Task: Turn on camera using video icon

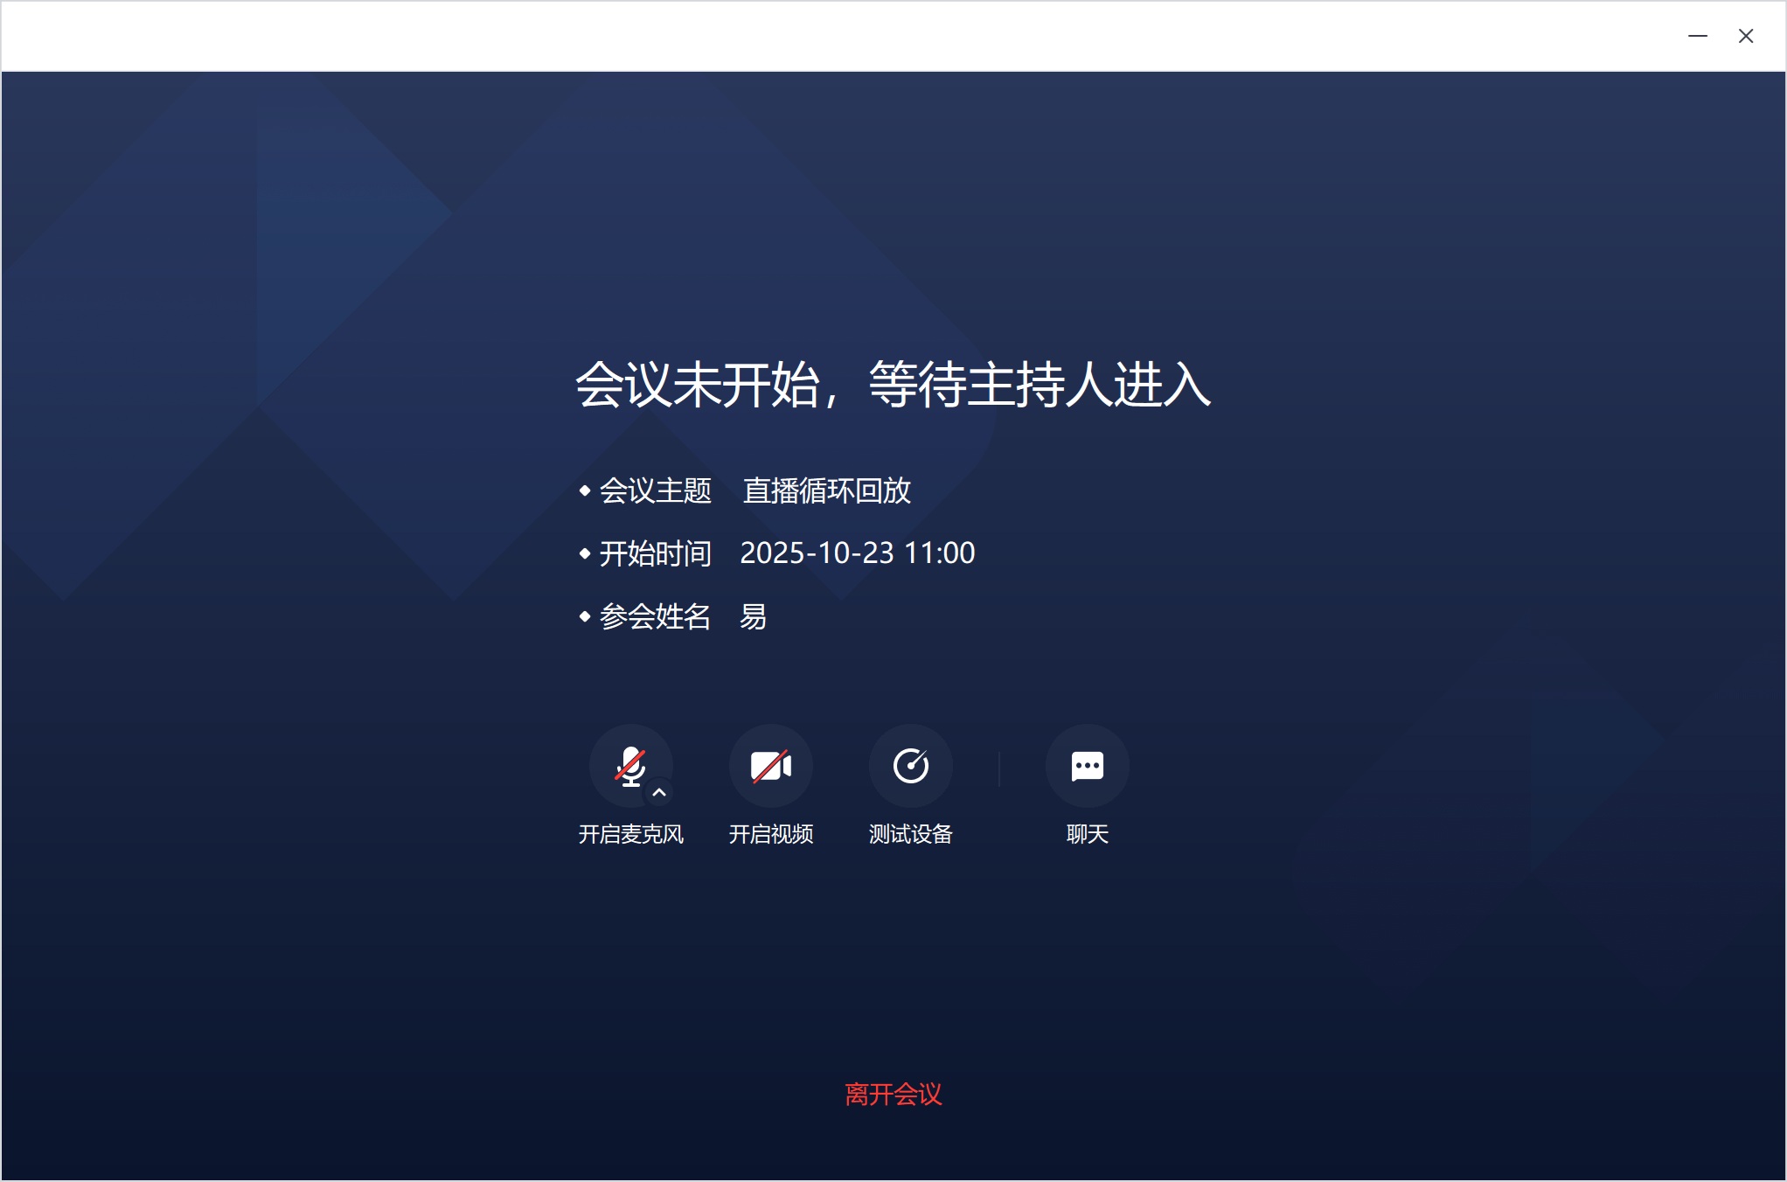Action: coord(770,766)
